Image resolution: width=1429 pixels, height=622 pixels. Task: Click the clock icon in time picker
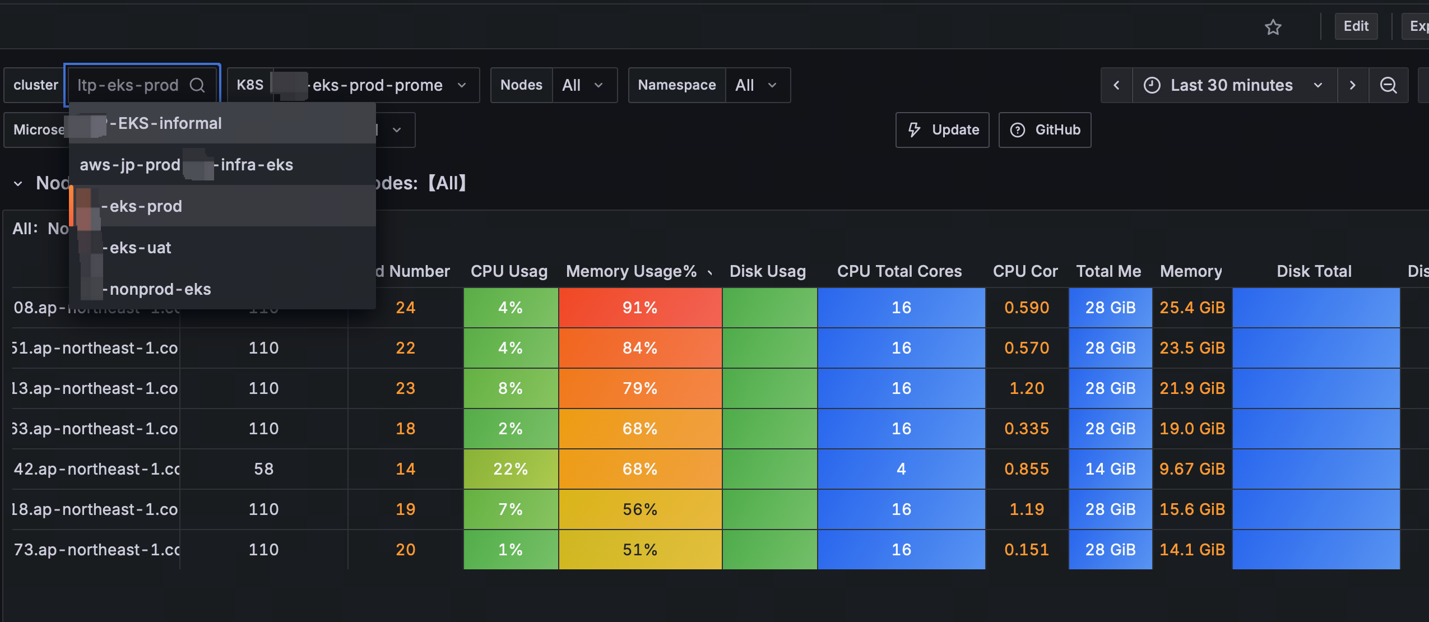tap(1152, 85)
